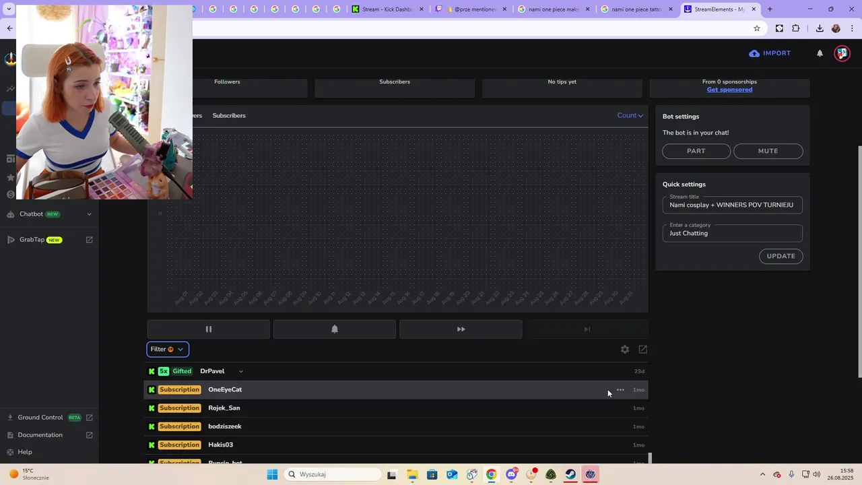The image size is (862, 485).
Task: Open browser downloads icon
Action: 820,28
